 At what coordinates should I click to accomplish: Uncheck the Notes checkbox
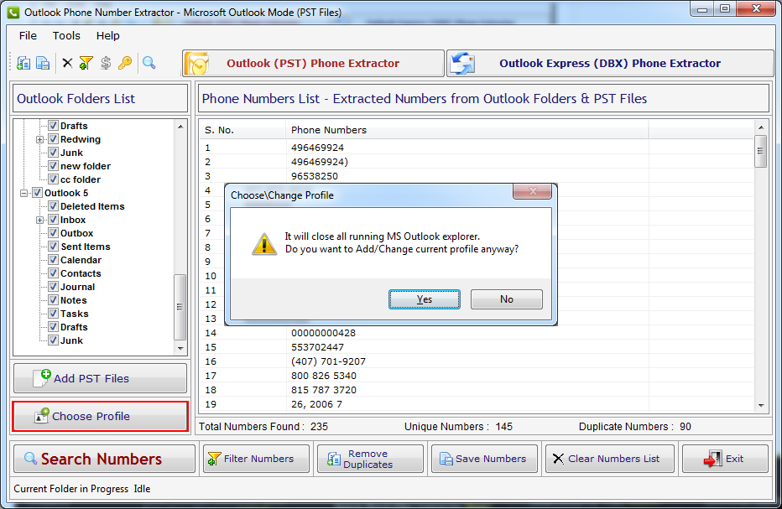tap(54, 300)
